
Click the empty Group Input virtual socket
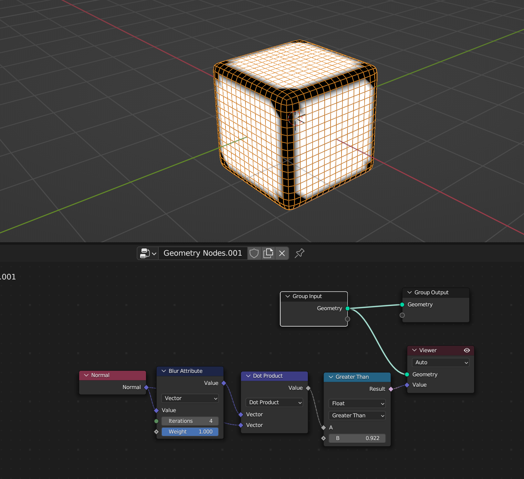[x=348, y=319]
